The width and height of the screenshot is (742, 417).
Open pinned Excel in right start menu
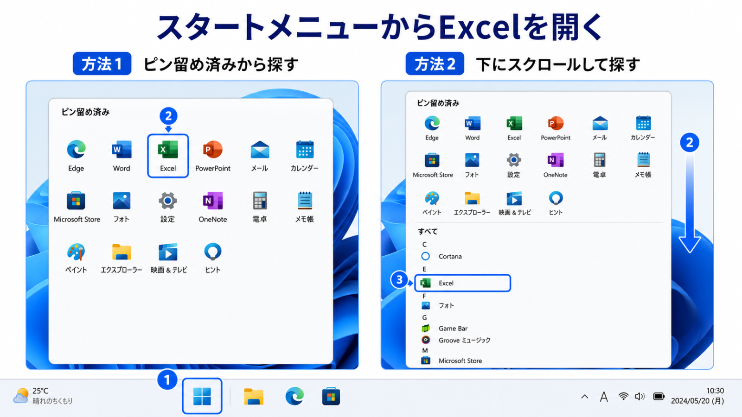point(514,128)
